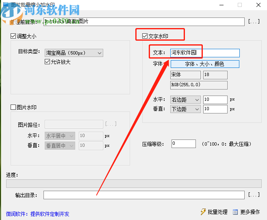
Task: Toggle the 调整大小 checkbox
Action: (x=13, y=36)
